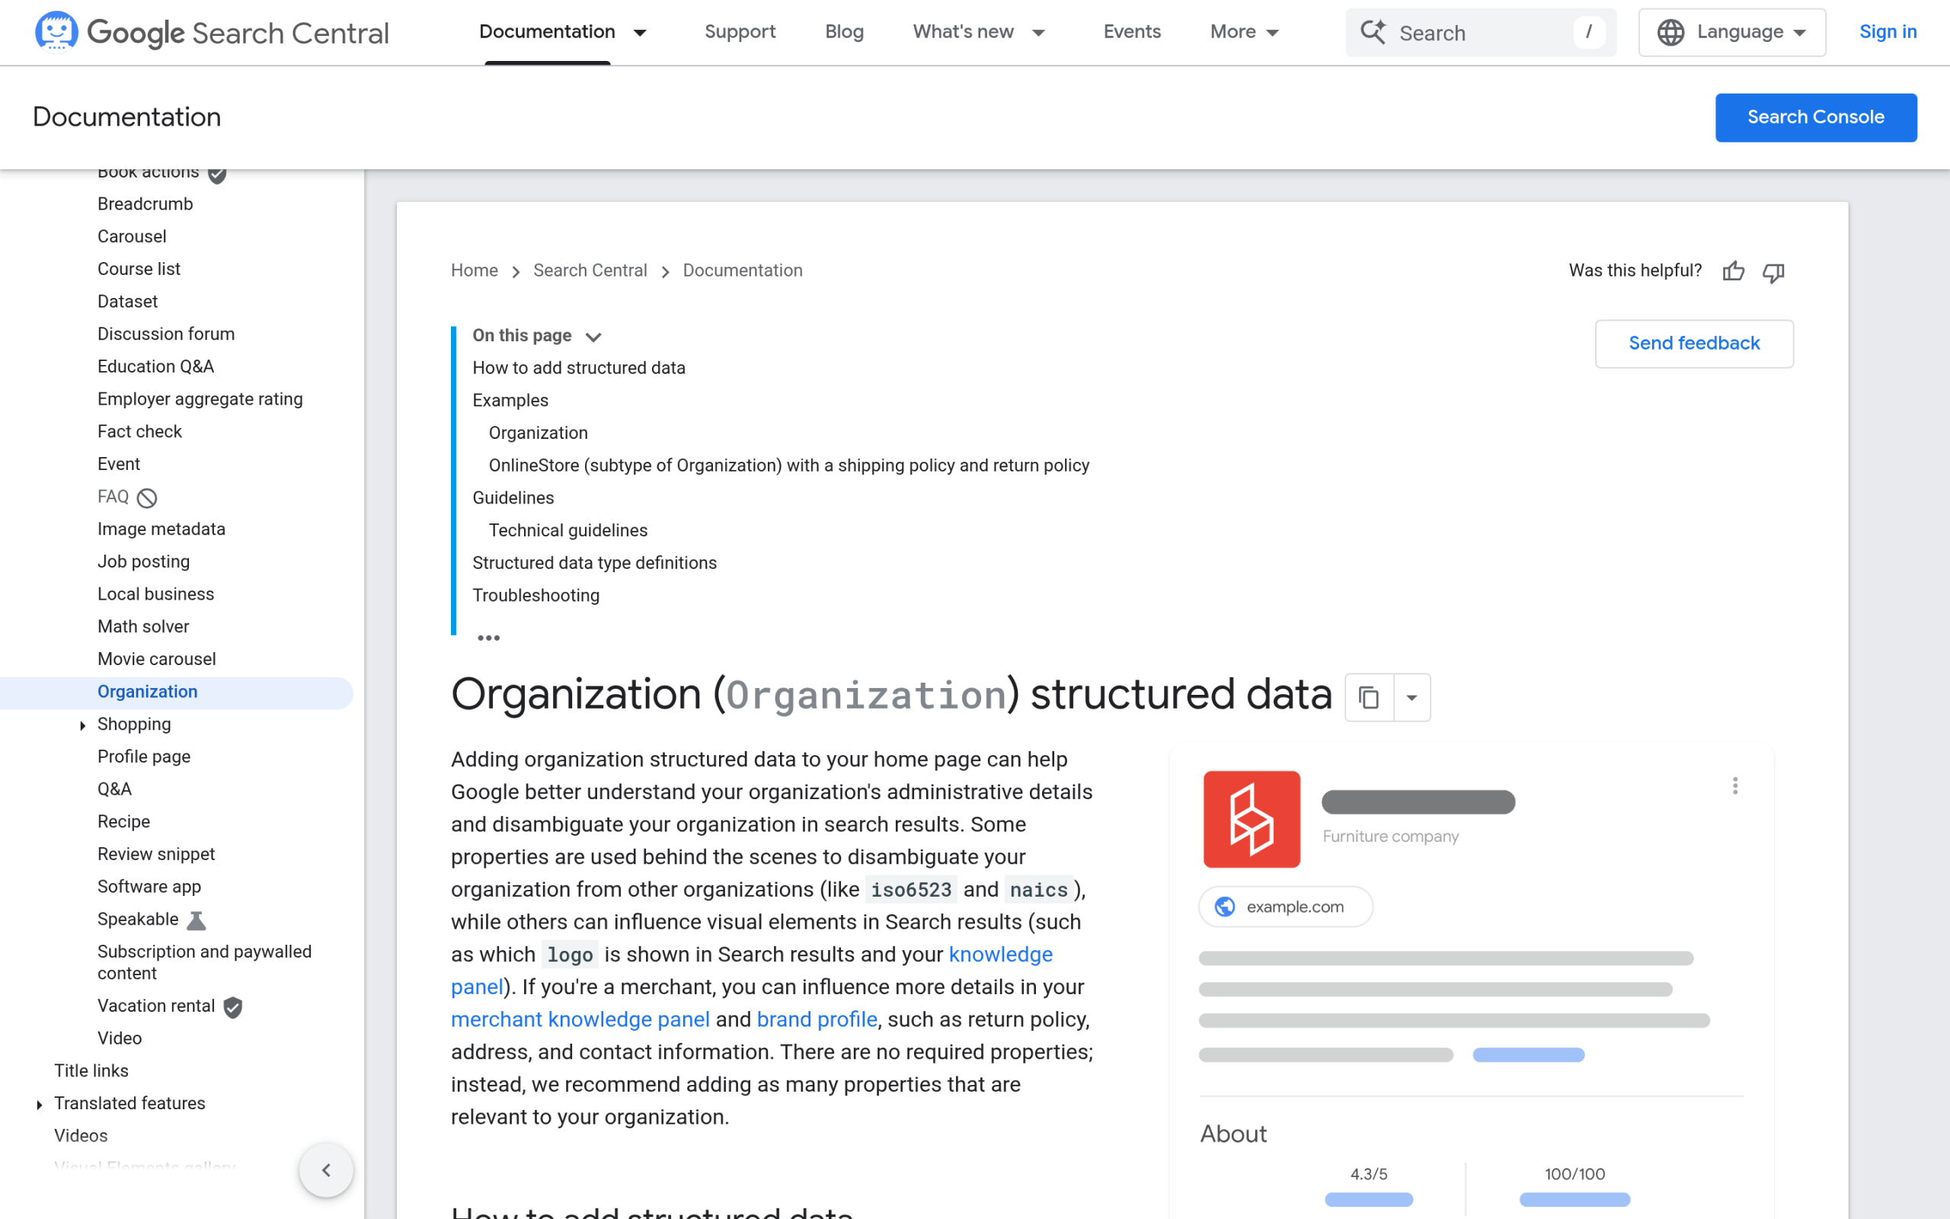
Task: Open Fact check in sidebar
Action: pyautogui.click(x=139, y=432)
